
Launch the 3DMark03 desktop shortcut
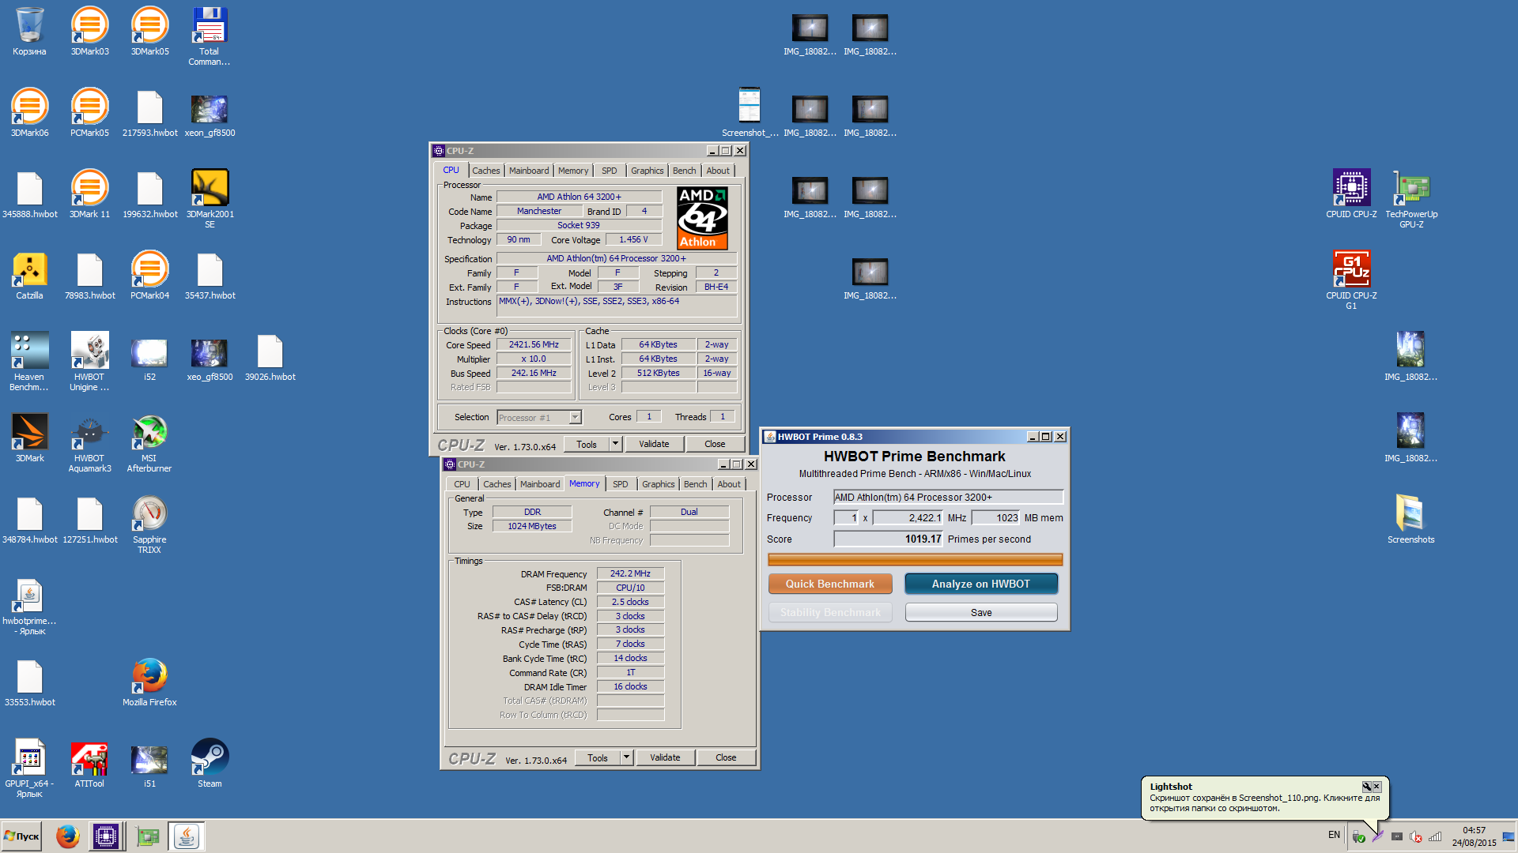click(89, 32)
